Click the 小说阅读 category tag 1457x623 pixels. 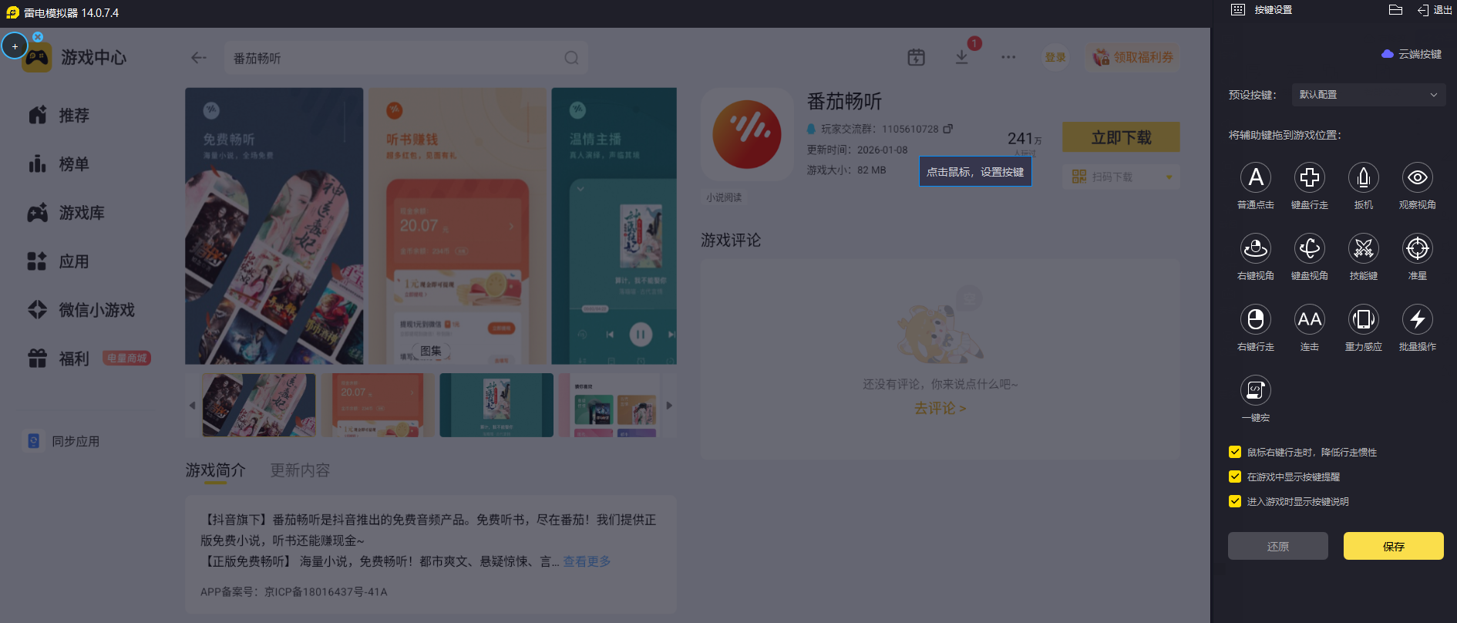pyautogui.click(x=724, y=197)
